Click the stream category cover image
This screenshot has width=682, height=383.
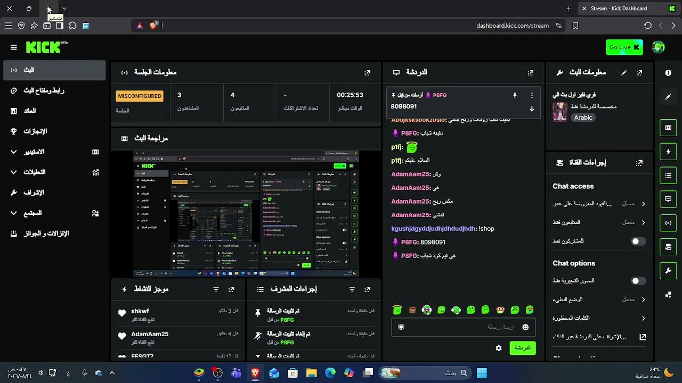point(559,112)
